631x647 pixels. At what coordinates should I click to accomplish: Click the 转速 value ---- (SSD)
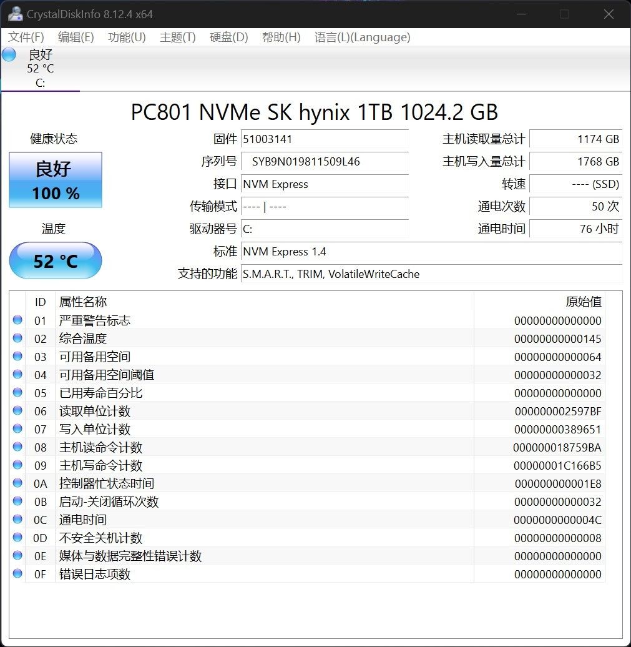click(575, 184)
